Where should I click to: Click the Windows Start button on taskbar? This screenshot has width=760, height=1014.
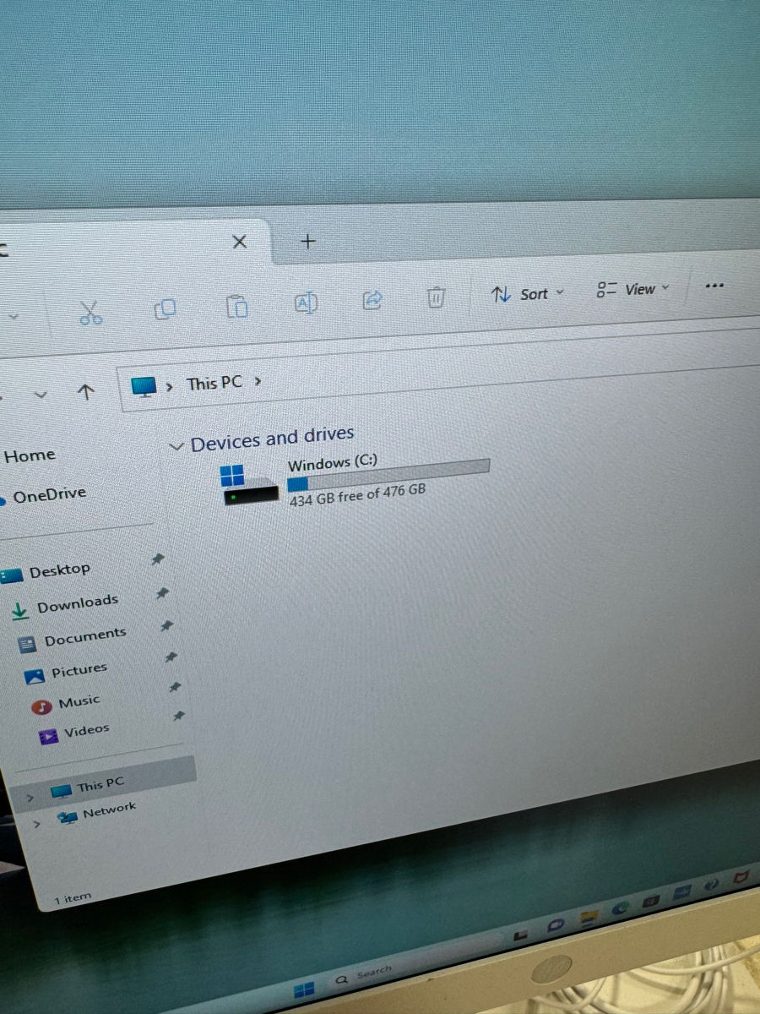click(304, 989)
